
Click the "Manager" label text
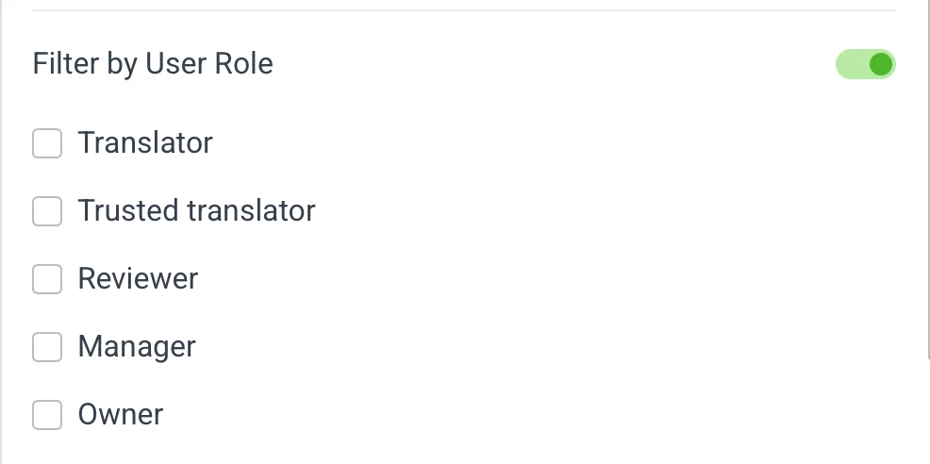tap(137, 347)
